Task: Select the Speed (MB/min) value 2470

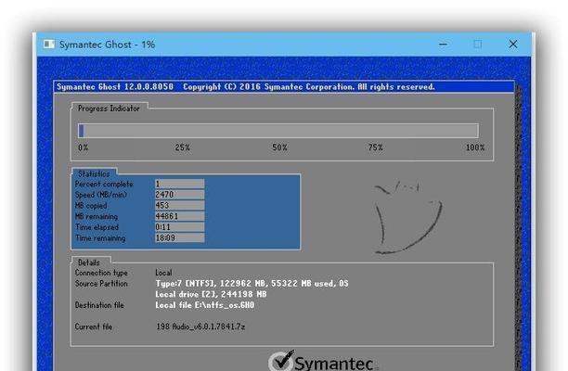Action: point(179,195)
